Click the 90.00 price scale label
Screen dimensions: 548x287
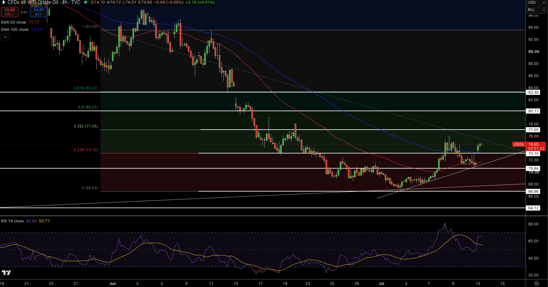(533, 52)
